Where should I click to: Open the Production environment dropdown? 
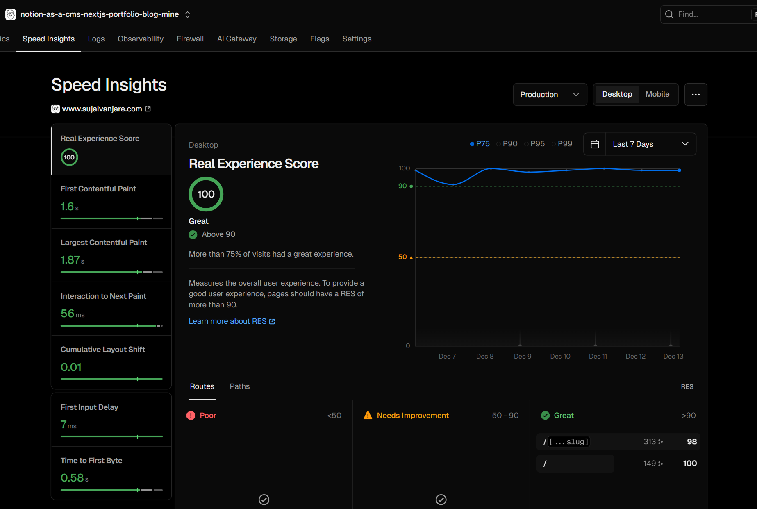[x=550, y=94]
